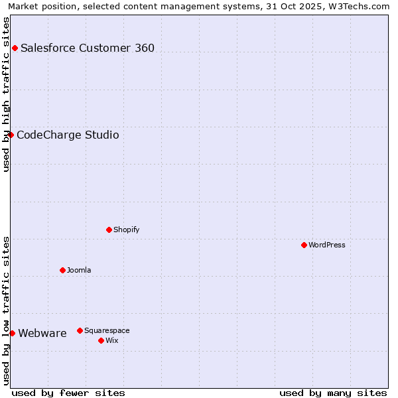Click the Wix red diamond marker

[101, 340]
